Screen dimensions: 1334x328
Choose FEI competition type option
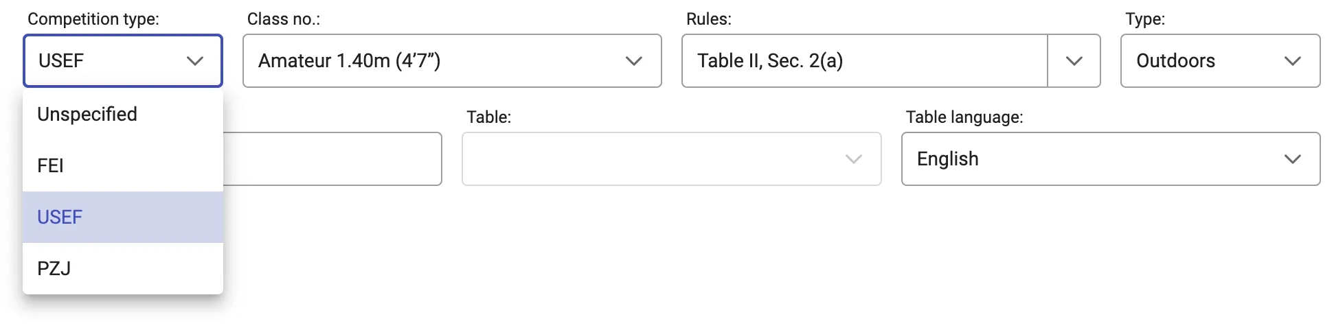(51, 165)
